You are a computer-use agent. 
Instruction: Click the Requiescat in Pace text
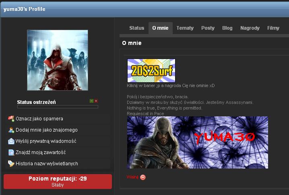click(145, 114)
